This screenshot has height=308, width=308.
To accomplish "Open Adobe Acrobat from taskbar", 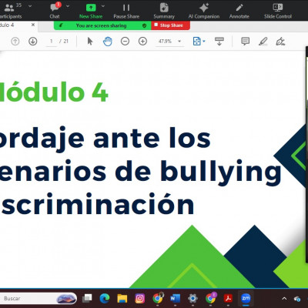I will 228,298.
